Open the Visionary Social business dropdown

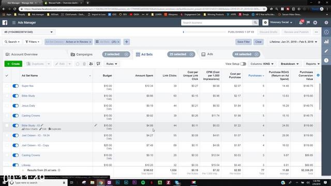[281, 22]
